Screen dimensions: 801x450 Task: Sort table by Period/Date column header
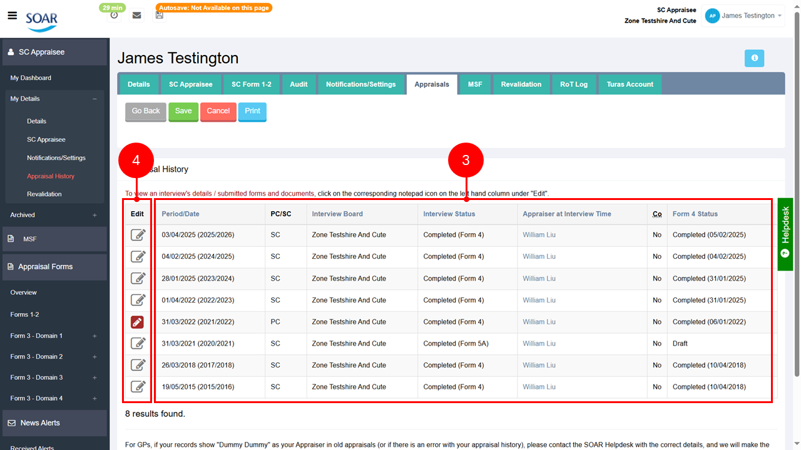(x=180, y=214)
